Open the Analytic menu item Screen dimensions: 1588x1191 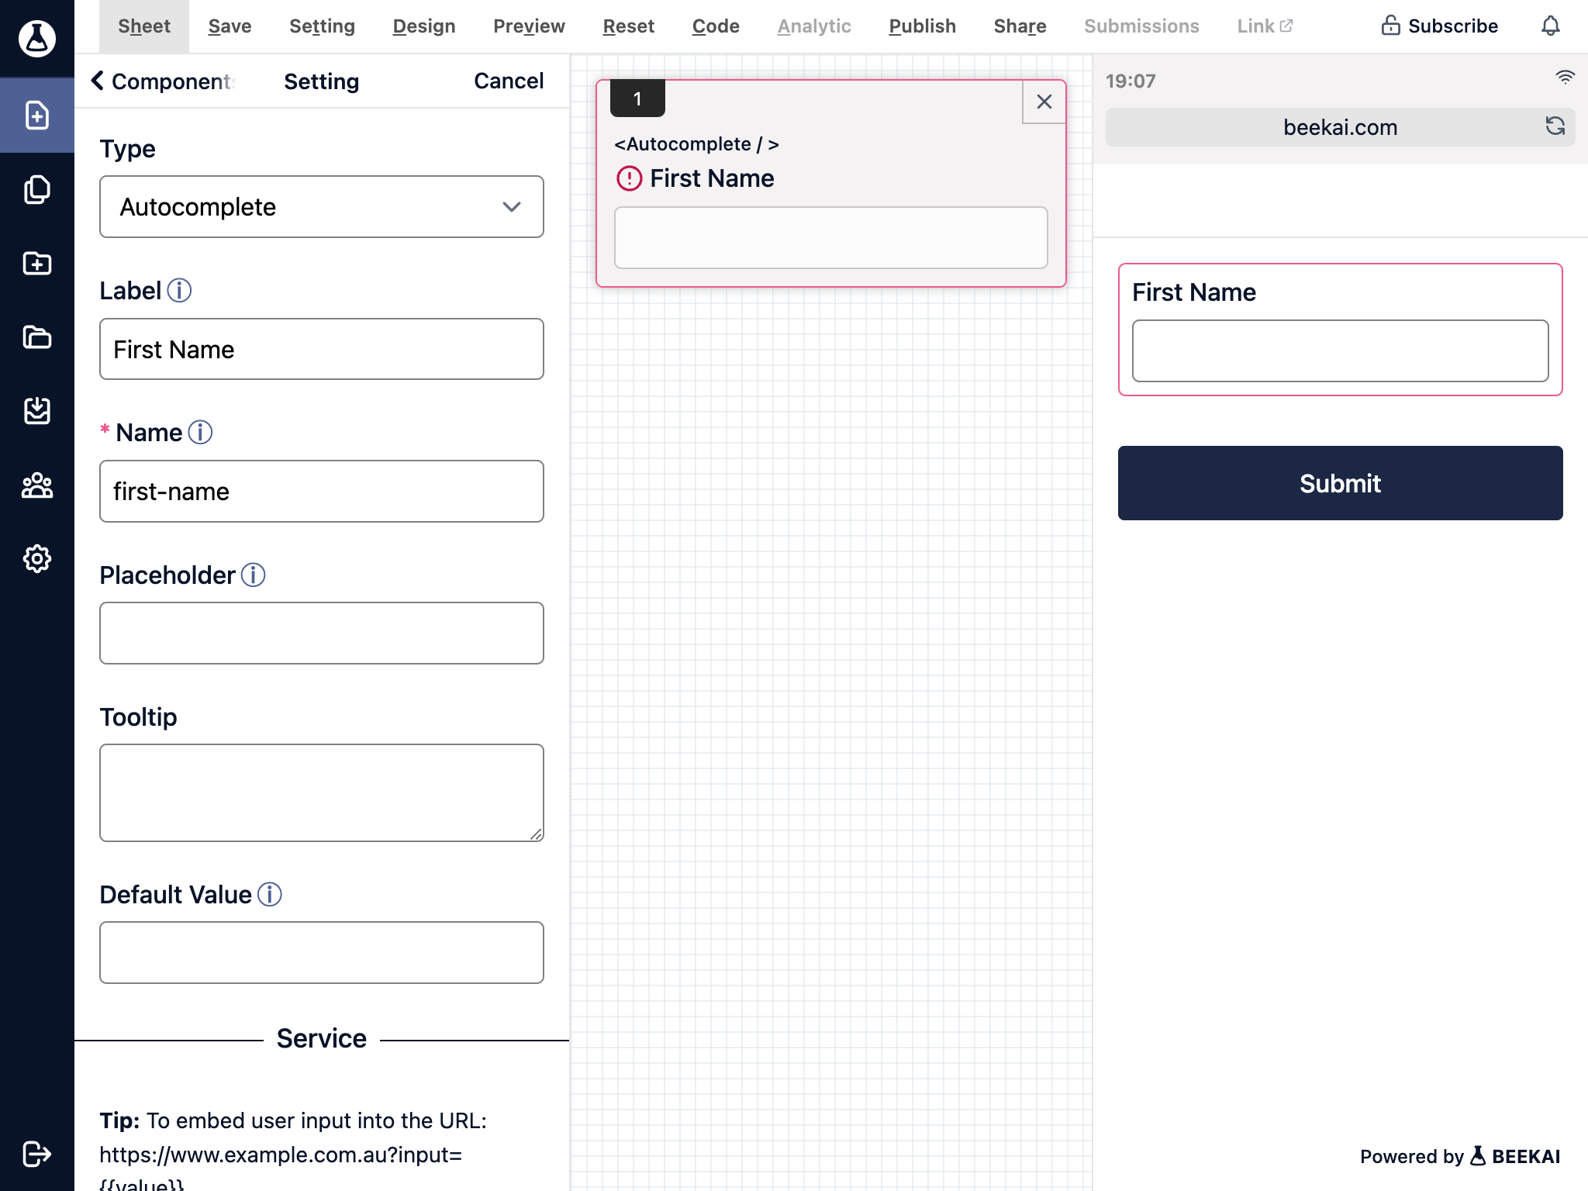814,26
